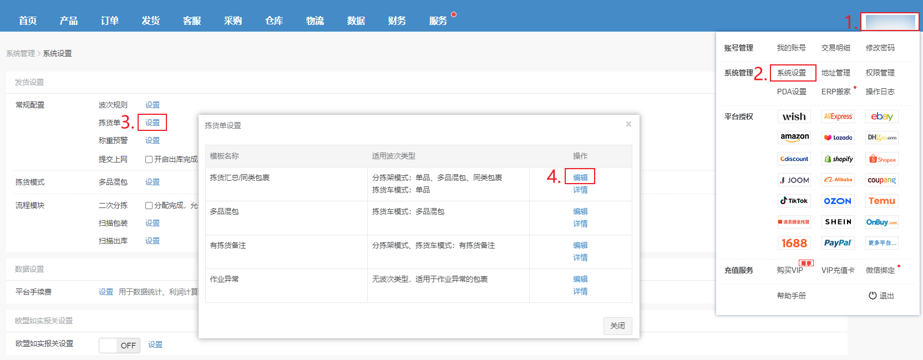This screenshot has width=923, height=360.
Task: Open the 服务 menu
Action: pos(438,21)
